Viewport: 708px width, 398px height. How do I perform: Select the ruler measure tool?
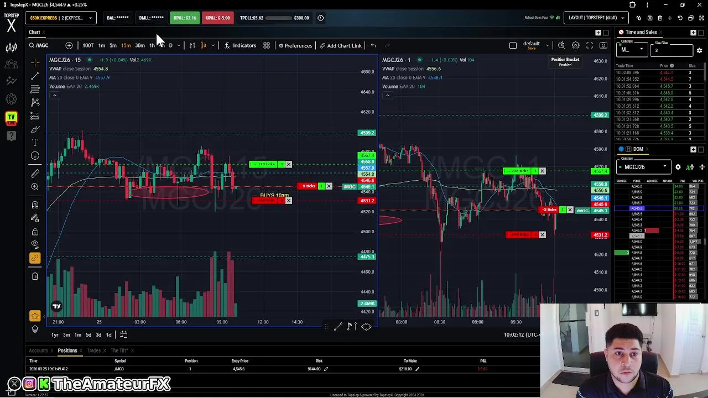click(35, 174)
